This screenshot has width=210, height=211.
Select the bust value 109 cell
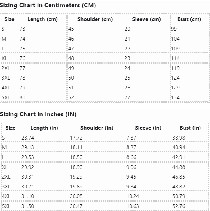click(189, 49)
